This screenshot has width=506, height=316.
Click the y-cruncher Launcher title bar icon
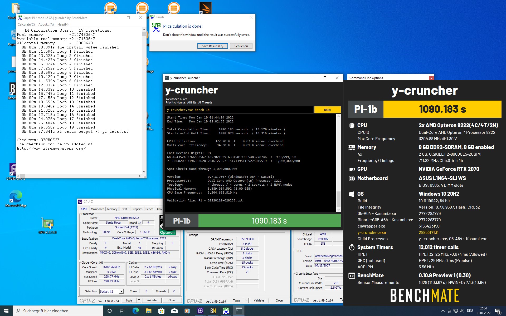tap(167, 78)
